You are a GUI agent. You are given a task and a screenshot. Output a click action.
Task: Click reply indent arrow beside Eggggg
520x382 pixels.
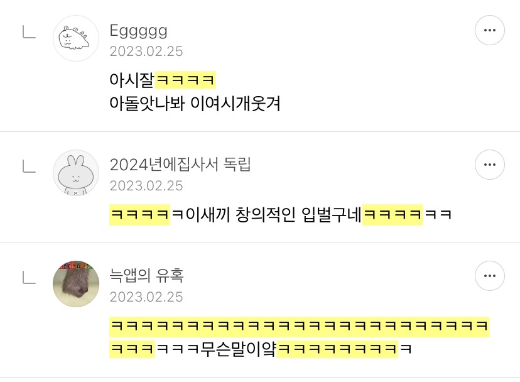coord(29,32)
